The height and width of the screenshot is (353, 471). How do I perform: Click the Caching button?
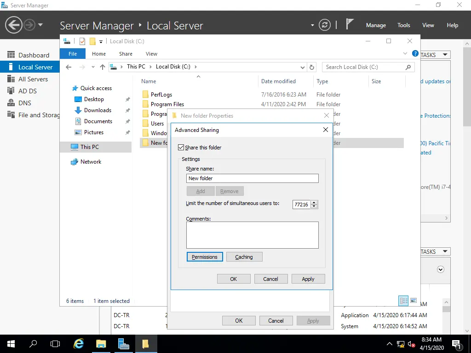tap(244, 257)
